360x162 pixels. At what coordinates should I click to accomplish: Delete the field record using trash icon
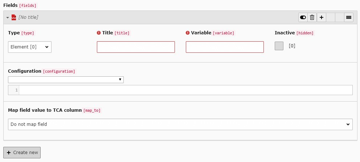(x=312, y=17)
